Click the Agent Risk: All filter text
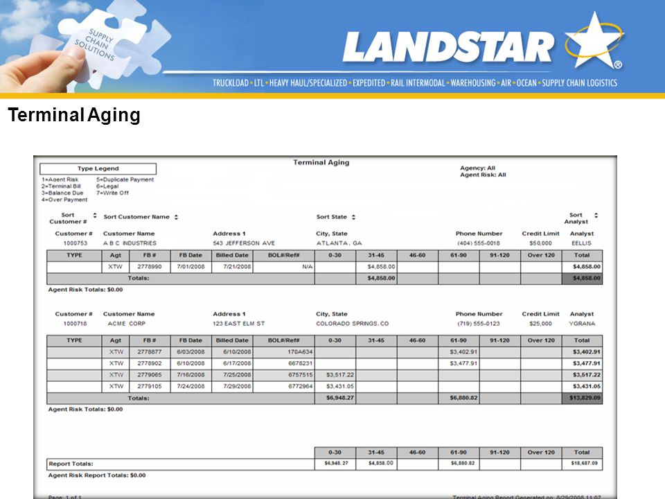This screenshot has width=665, height=499. (483, 175)
